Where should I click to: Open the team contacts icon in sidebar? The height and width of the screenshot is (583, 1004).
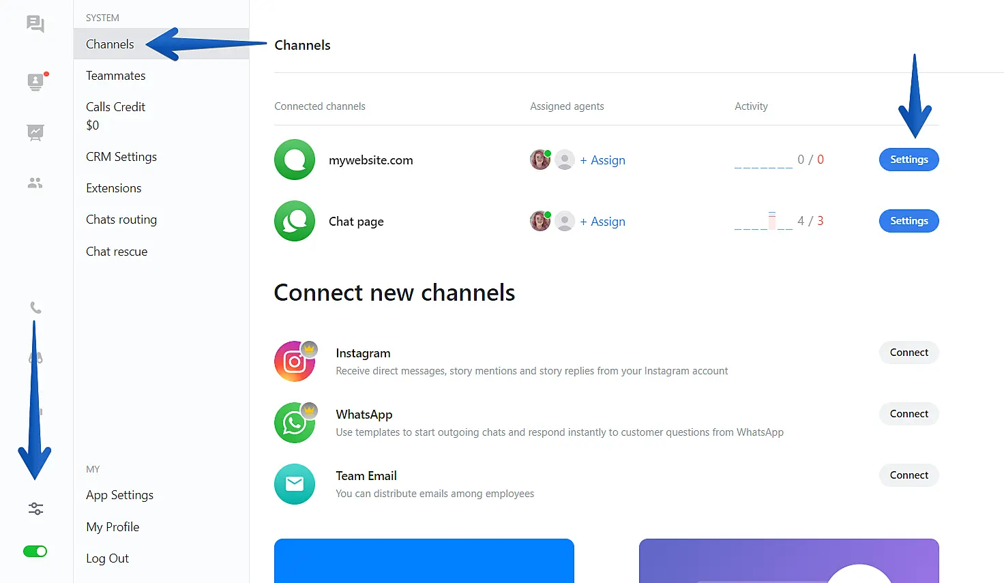coord(35,183)
